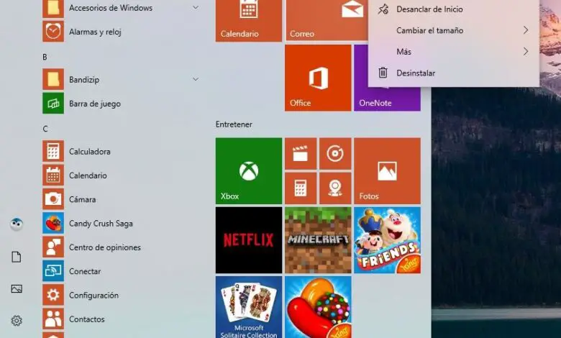
Task: Click the trash icon beside Desinstalar
Action: coord(383,73)
